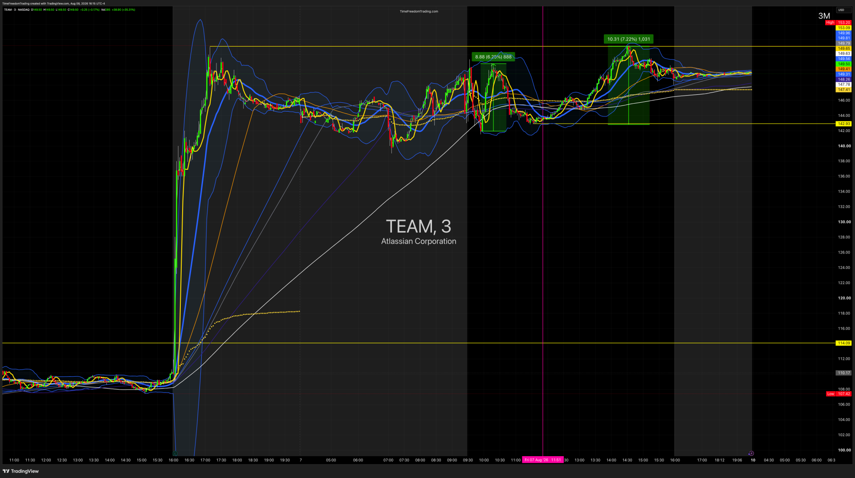Viewport: 855px width, 478px height.
Task: Click the yellow 142.93 price line label
Action: click(843, 124)
